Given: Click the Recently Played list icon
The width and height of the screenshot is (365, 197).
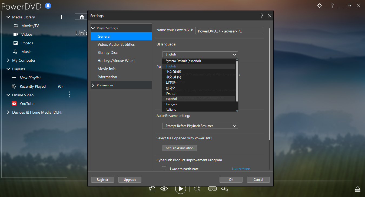Looking at the screenshot, I should [x=14, y=86].
